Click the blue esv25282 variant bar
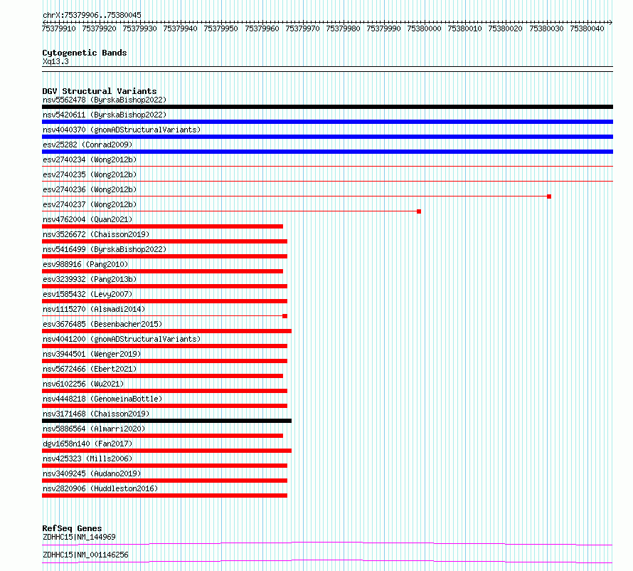Image resolution: width=633 pixels, height=571 pixels. click(327, 152)
